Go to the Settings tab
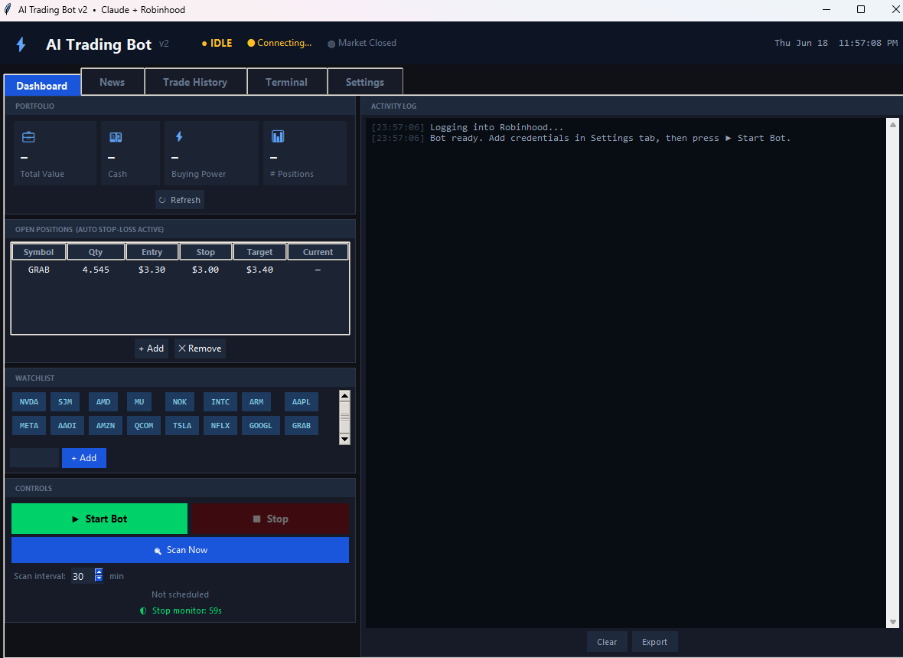 pos(364,82)
